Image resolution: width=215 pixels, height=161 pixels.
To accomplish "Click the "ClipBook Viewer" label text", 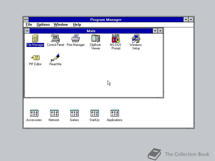I will click(96, 46).
